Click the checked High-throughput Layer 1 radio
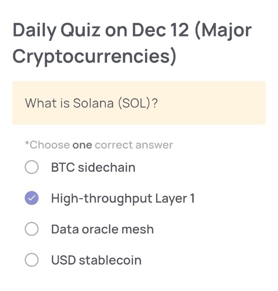 pyautogui.click(x=32, y=198)
